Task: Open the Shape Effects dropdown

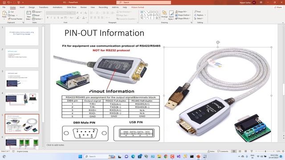Action: pos(183,19)
